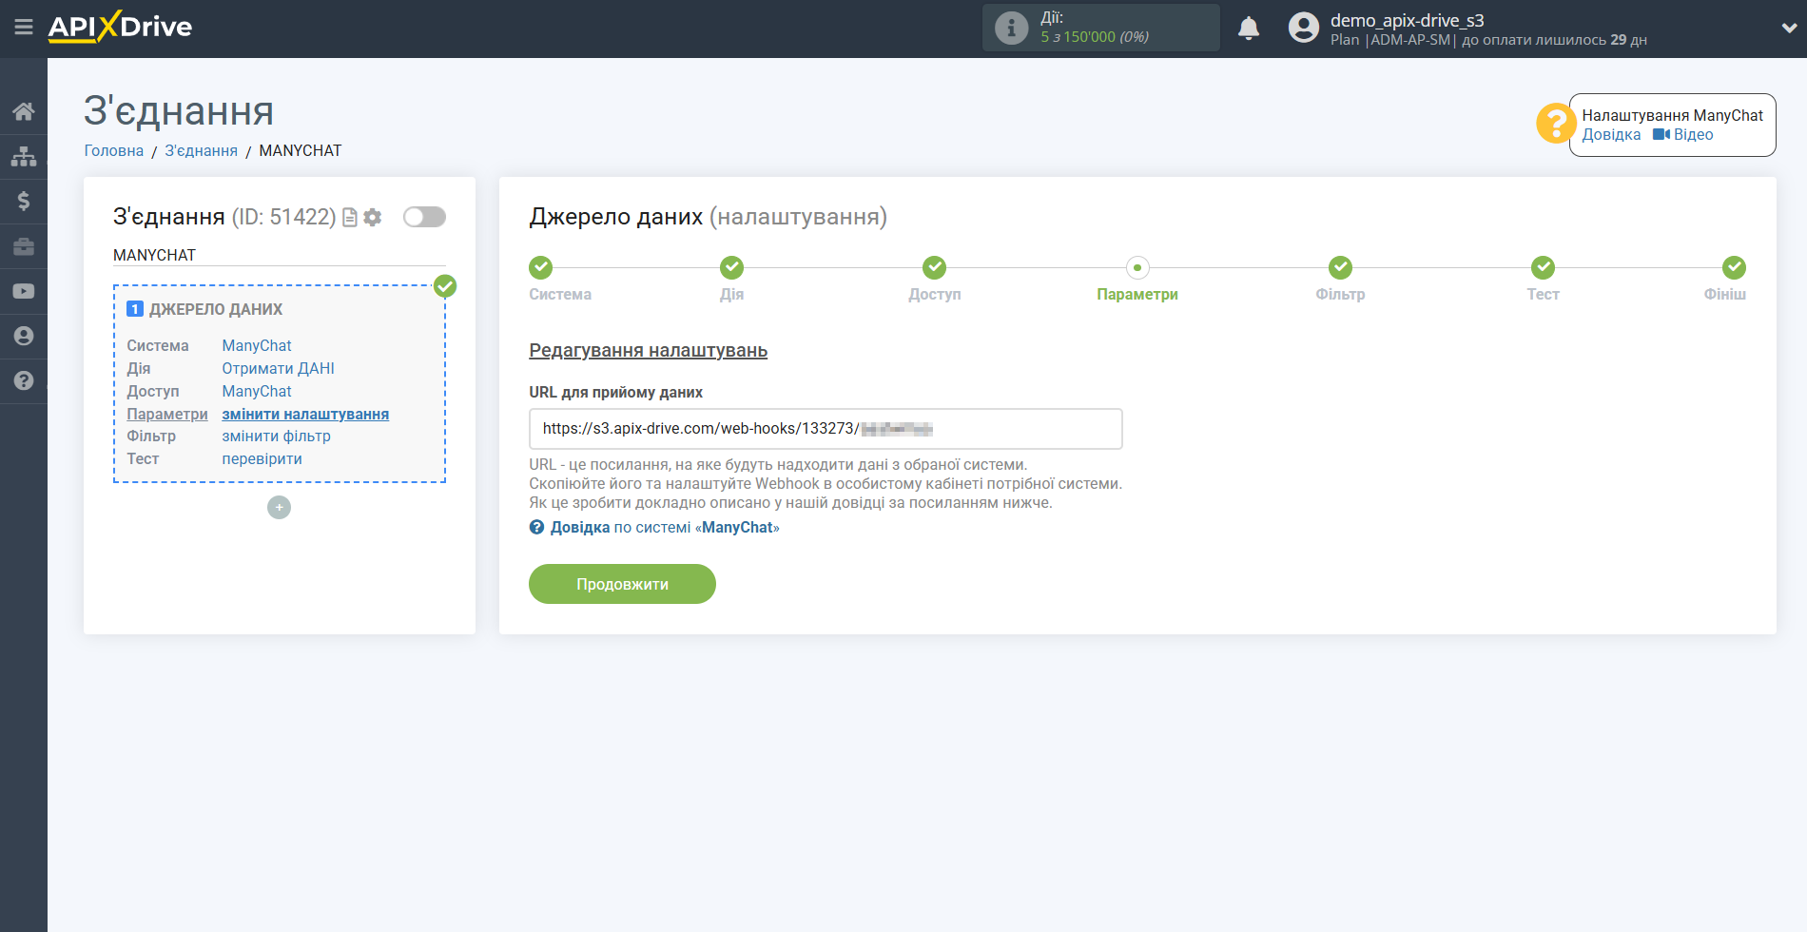Click the Редагування налаштувань heading
Screen dimensions: 1807x932
[x=648, y=351]
